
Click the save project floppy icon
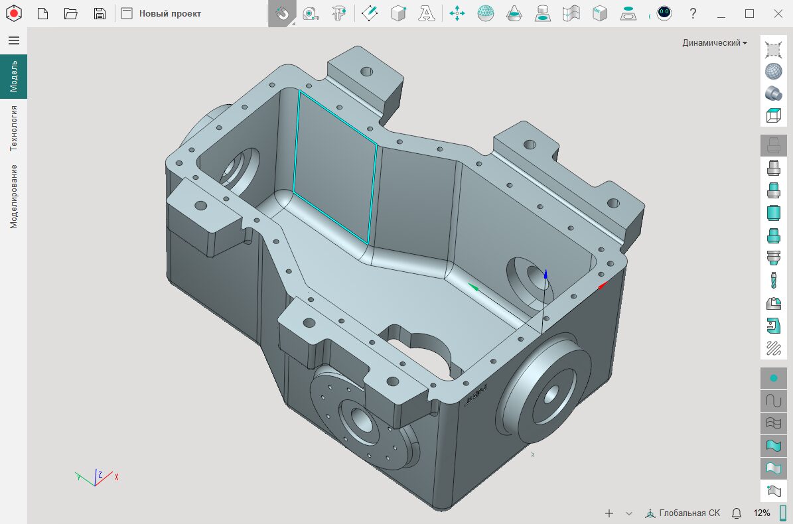click(x=100, y=13)
